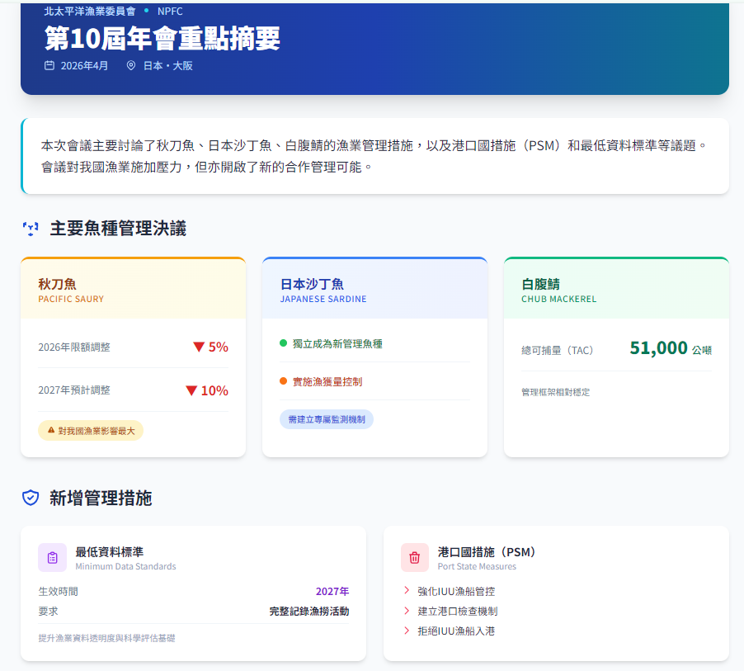Click the warning triangle in 對我國漁業影響最大 badge
744x671 pixels.
click(x=51, y=430)
